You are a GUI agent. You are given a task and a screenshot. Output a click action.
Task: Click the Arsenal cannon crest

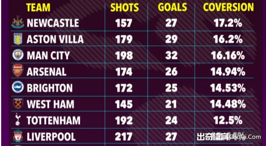[x=17, y=71]
